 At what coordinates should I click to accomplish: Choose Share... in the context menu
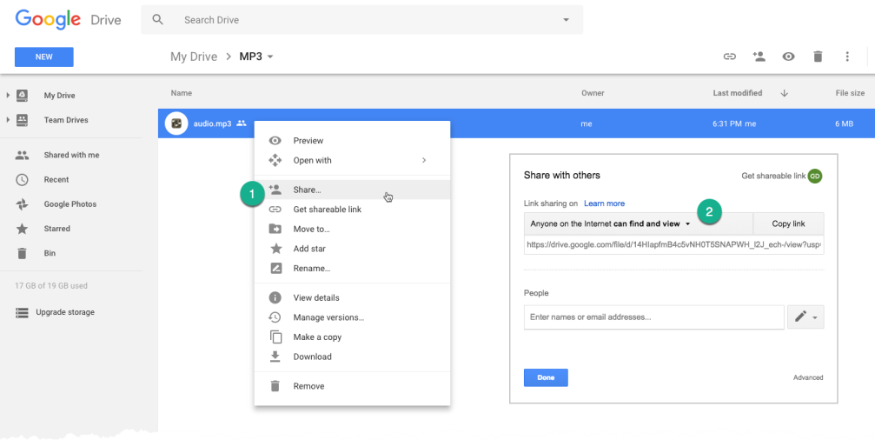coord(352,190)
